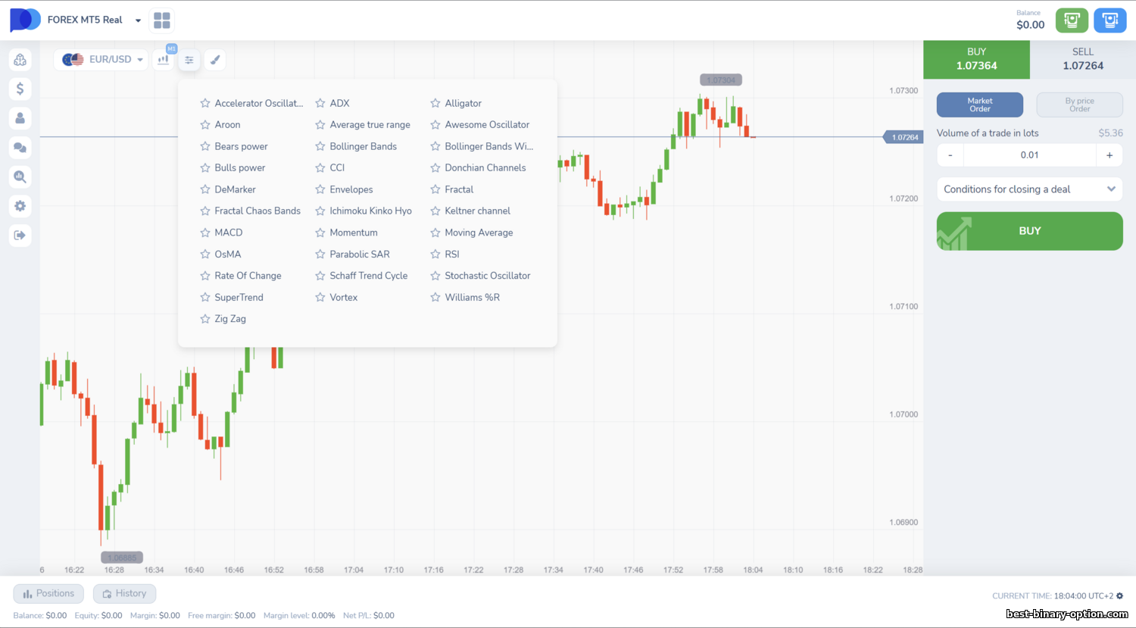The width and height of the screenshot is (1136, 628).
Task: Open the chat bubbles sidebar icon
Action: (x=20, y=148)
